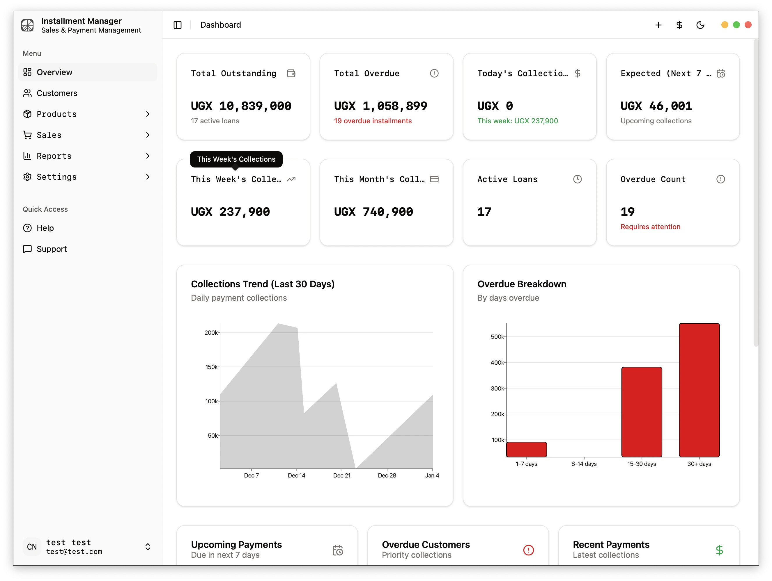This screenshot has width=772, height=581.
Task: Expand the Products menu chevron
Action: point(148,114)
